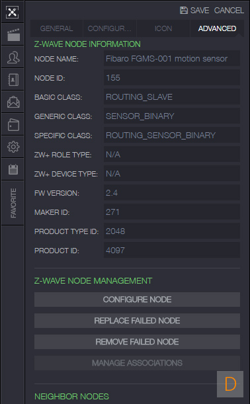Open the settings gear icon
250x404 pixels.
click(x=13, y=147)
